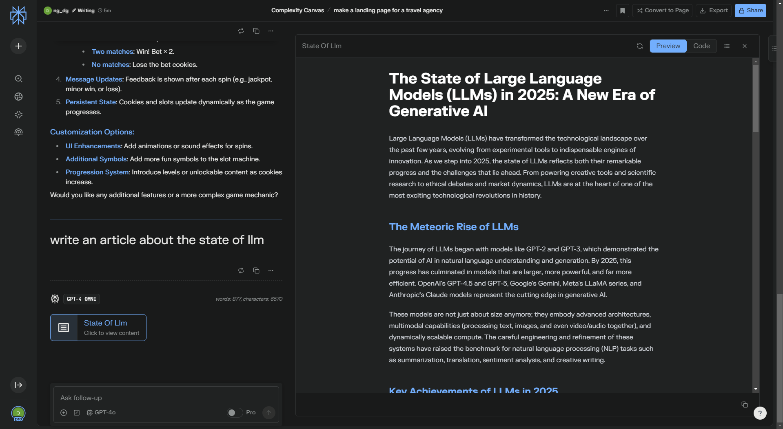Open the Complexity Canvas breadcrumb
The width and height of the screenshot is (783, 429).
tap(297, 11)
